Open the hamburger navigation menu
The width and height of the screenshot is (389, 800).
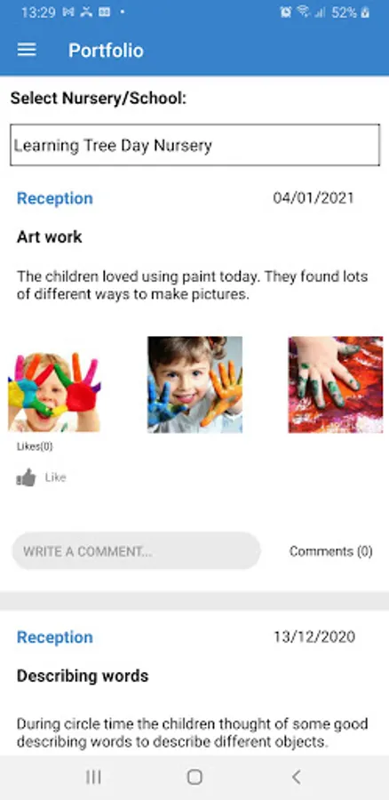click(27, 50)
